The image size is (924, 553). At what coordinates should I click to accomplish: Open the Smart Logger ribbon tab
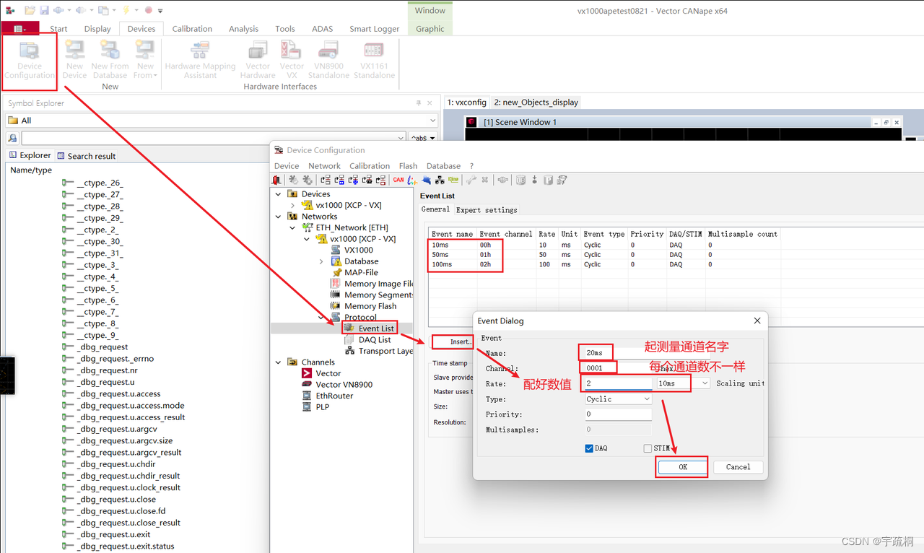[x=375, y=29]
